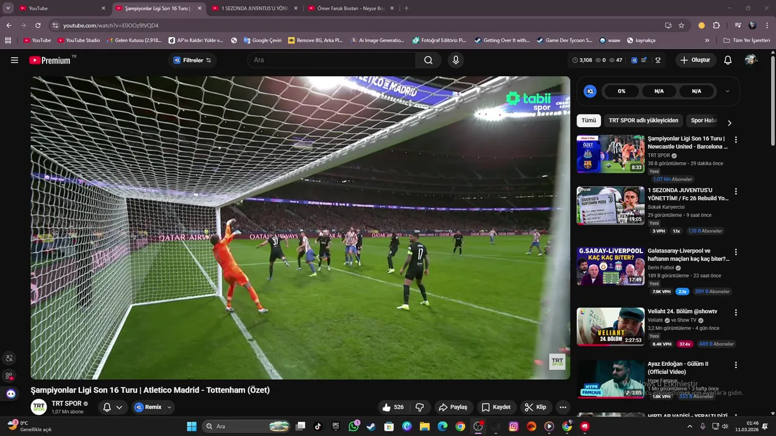Run search with the magnifier icon
This screenshot has width=776, height=436.
pos(429,60)
